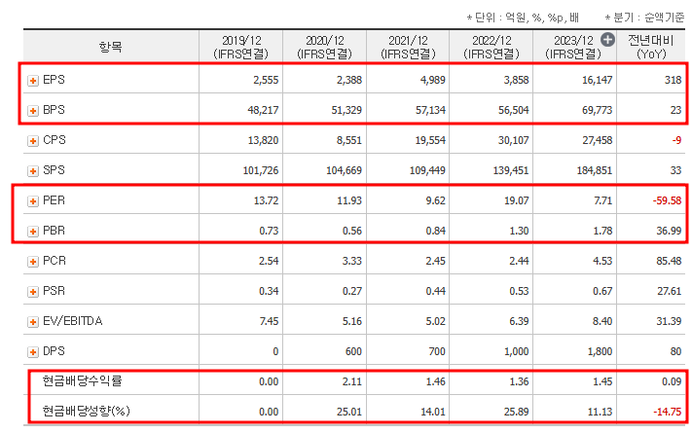
Task: Click the 2019/12 column header
Action: (240, 47)
